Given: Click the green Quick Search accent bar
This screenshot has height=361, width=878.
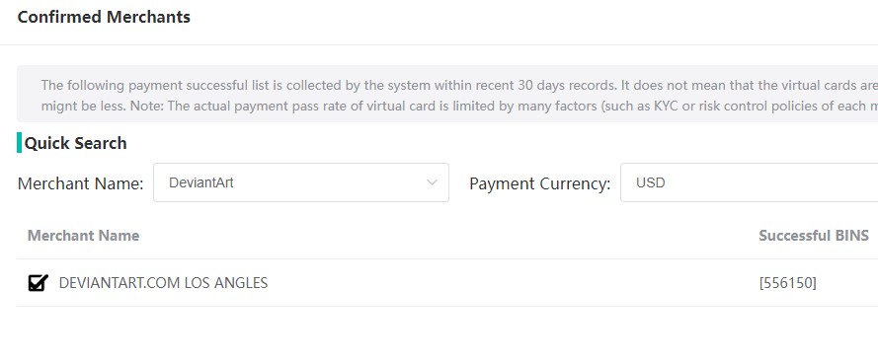Looking at the screenshot, I should point(19,143).
